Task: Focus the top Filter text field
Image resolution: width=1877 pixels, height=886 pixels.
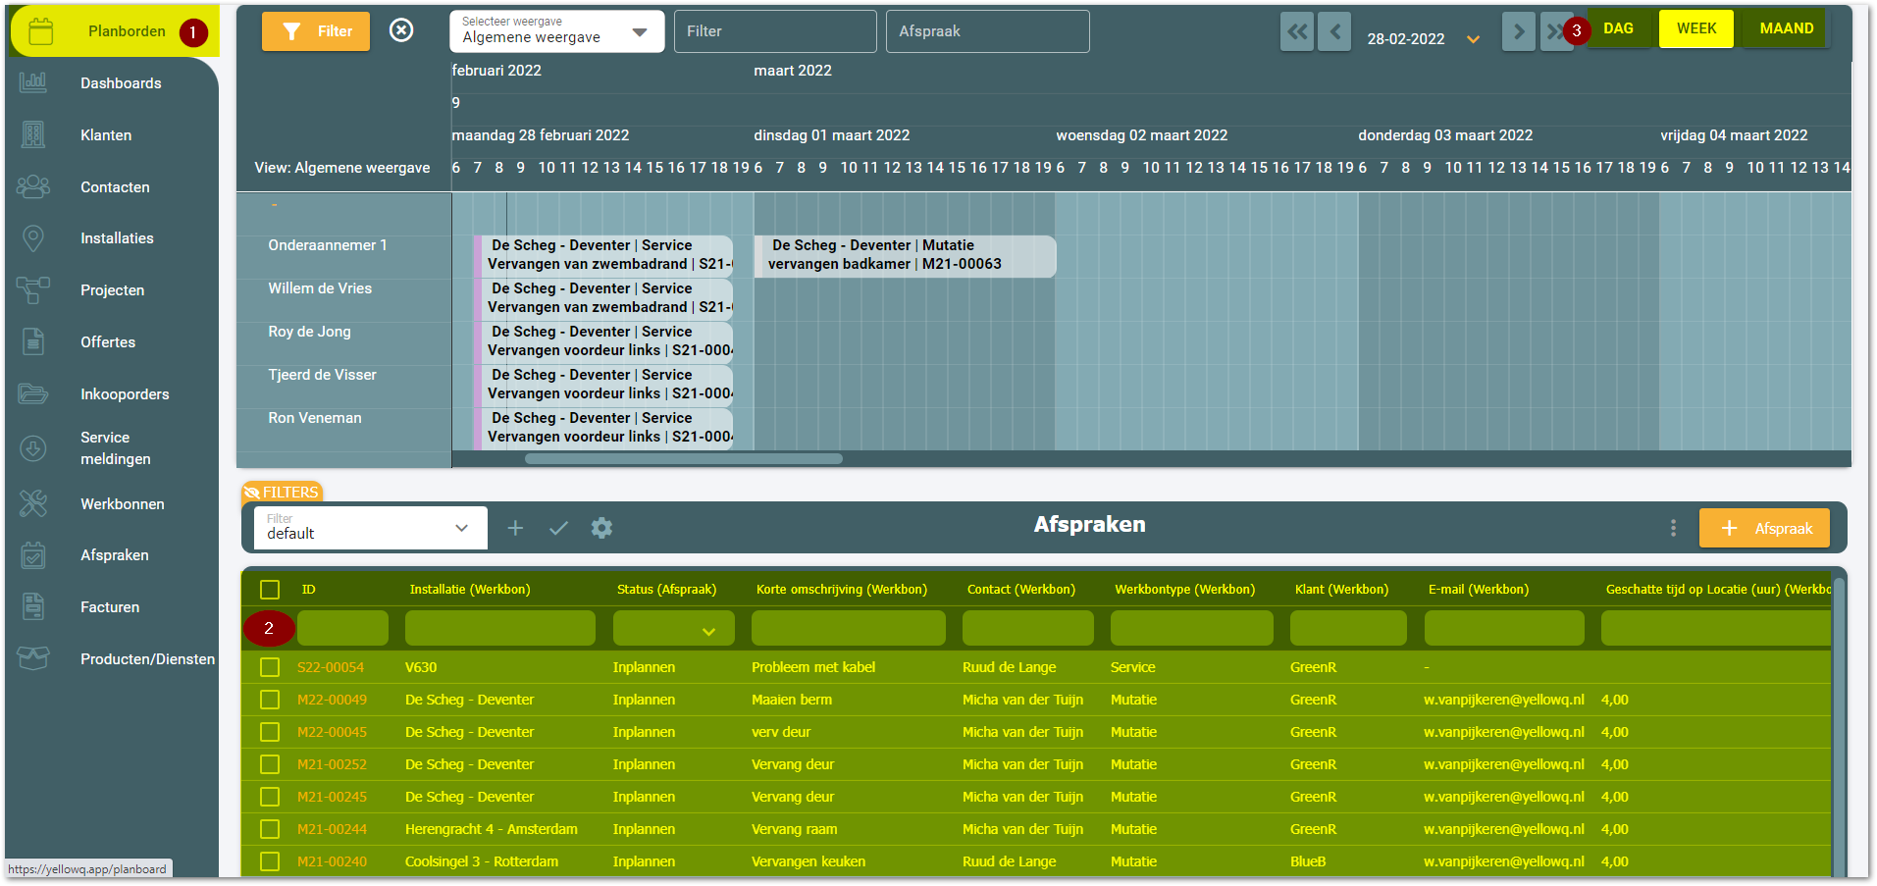Action: click(x=775, y=31)
